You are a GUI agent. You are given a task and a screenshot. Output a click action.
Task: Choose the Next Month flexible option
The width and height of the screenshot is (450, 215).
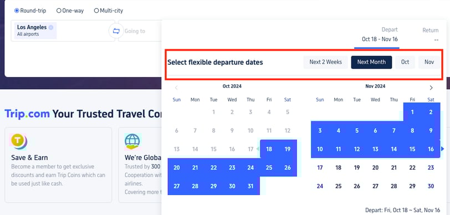pos(371,62)
